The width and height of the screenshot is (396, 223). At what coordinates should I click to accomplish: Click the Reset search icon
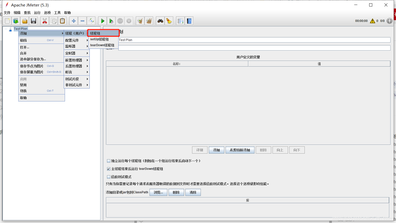(x=169, y=21)
